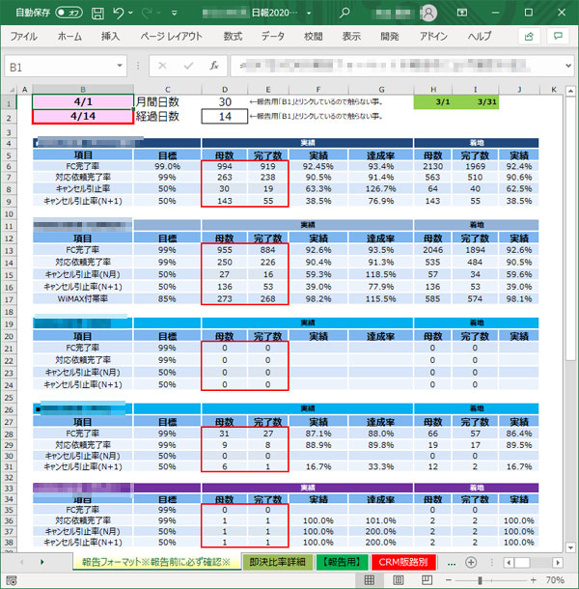Click the Share icon on the ribbon
The width and height of the screenshot is (579, 589).
coord(528,36)
